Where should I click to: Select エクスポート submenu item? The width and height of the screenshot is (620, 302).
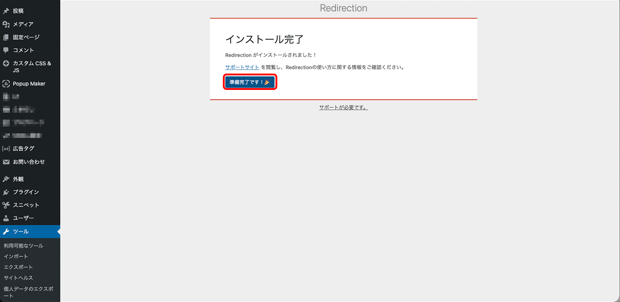pos(18,267)
